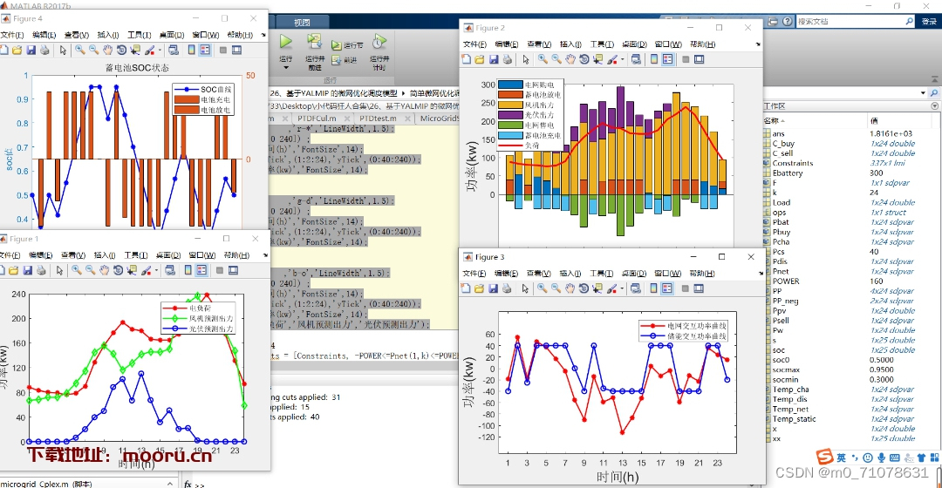Click Zoom In icon in Figure 4 toolbar
Viewport: 942px width, 488px height.
click(x=80, y=51)
